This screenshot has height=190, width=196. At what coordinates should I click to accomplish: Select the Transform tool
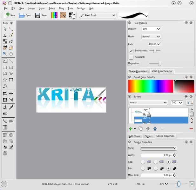(x=5, y=100)
